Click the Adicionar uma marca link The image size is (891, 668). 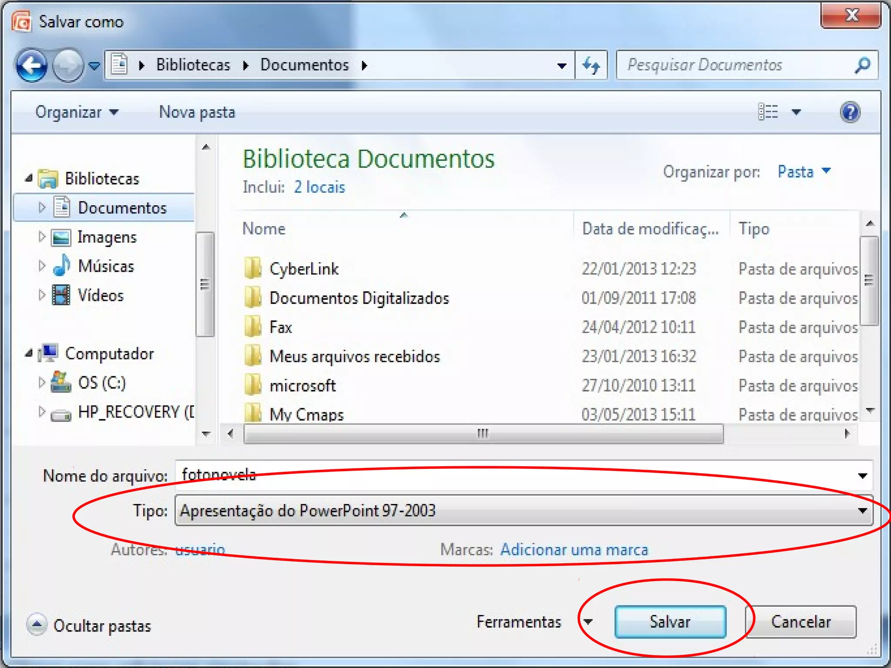tap(574, 550)
